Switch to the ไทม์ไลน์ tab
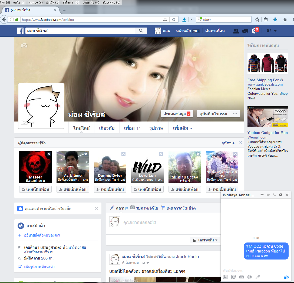 (81, 128)
